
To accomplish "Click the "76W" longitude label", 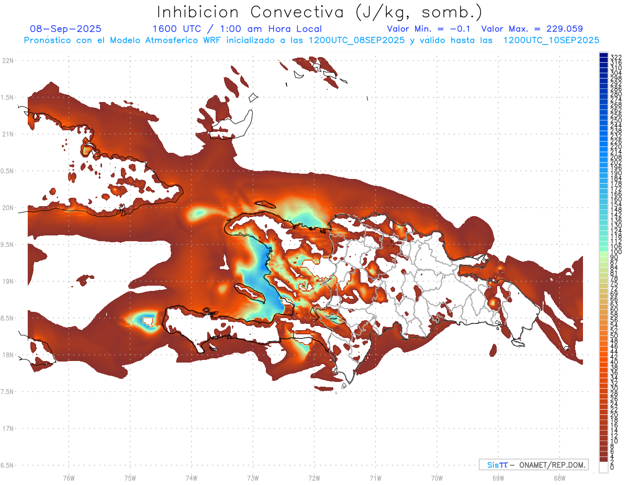I will [69, 478].
